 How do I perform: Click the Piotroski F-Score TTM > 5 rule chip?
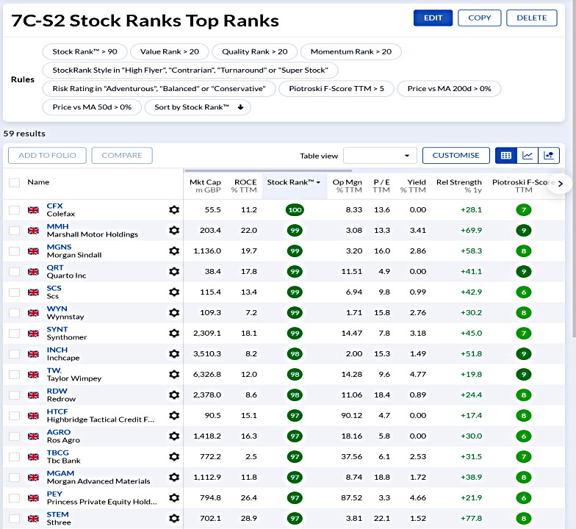point(336,89)
